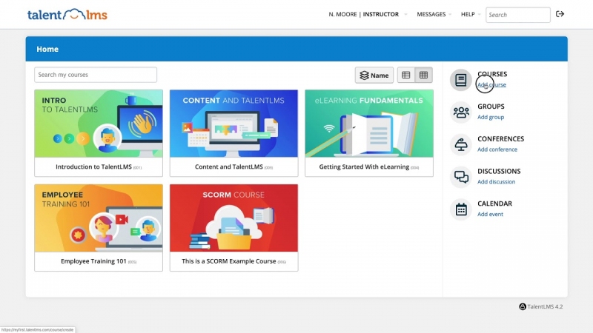Viewport: 593px width, 333px height.
Task: Click N. MOORE user name in header
Action: click(342, 14)
